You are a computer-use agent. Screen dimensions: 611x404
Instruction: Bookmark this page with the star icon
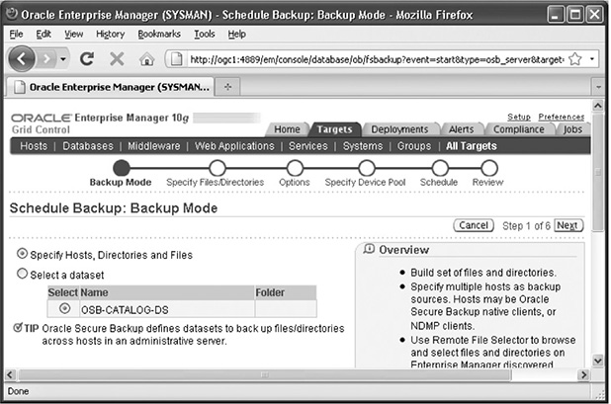[574, 59]
